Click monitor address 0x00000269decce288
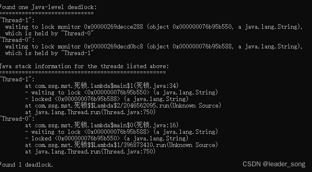Viewport: 312px width, 172px height. [114, 27]
